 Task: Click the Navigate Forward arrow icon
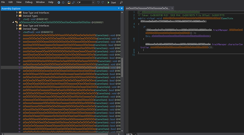(63, 2)
